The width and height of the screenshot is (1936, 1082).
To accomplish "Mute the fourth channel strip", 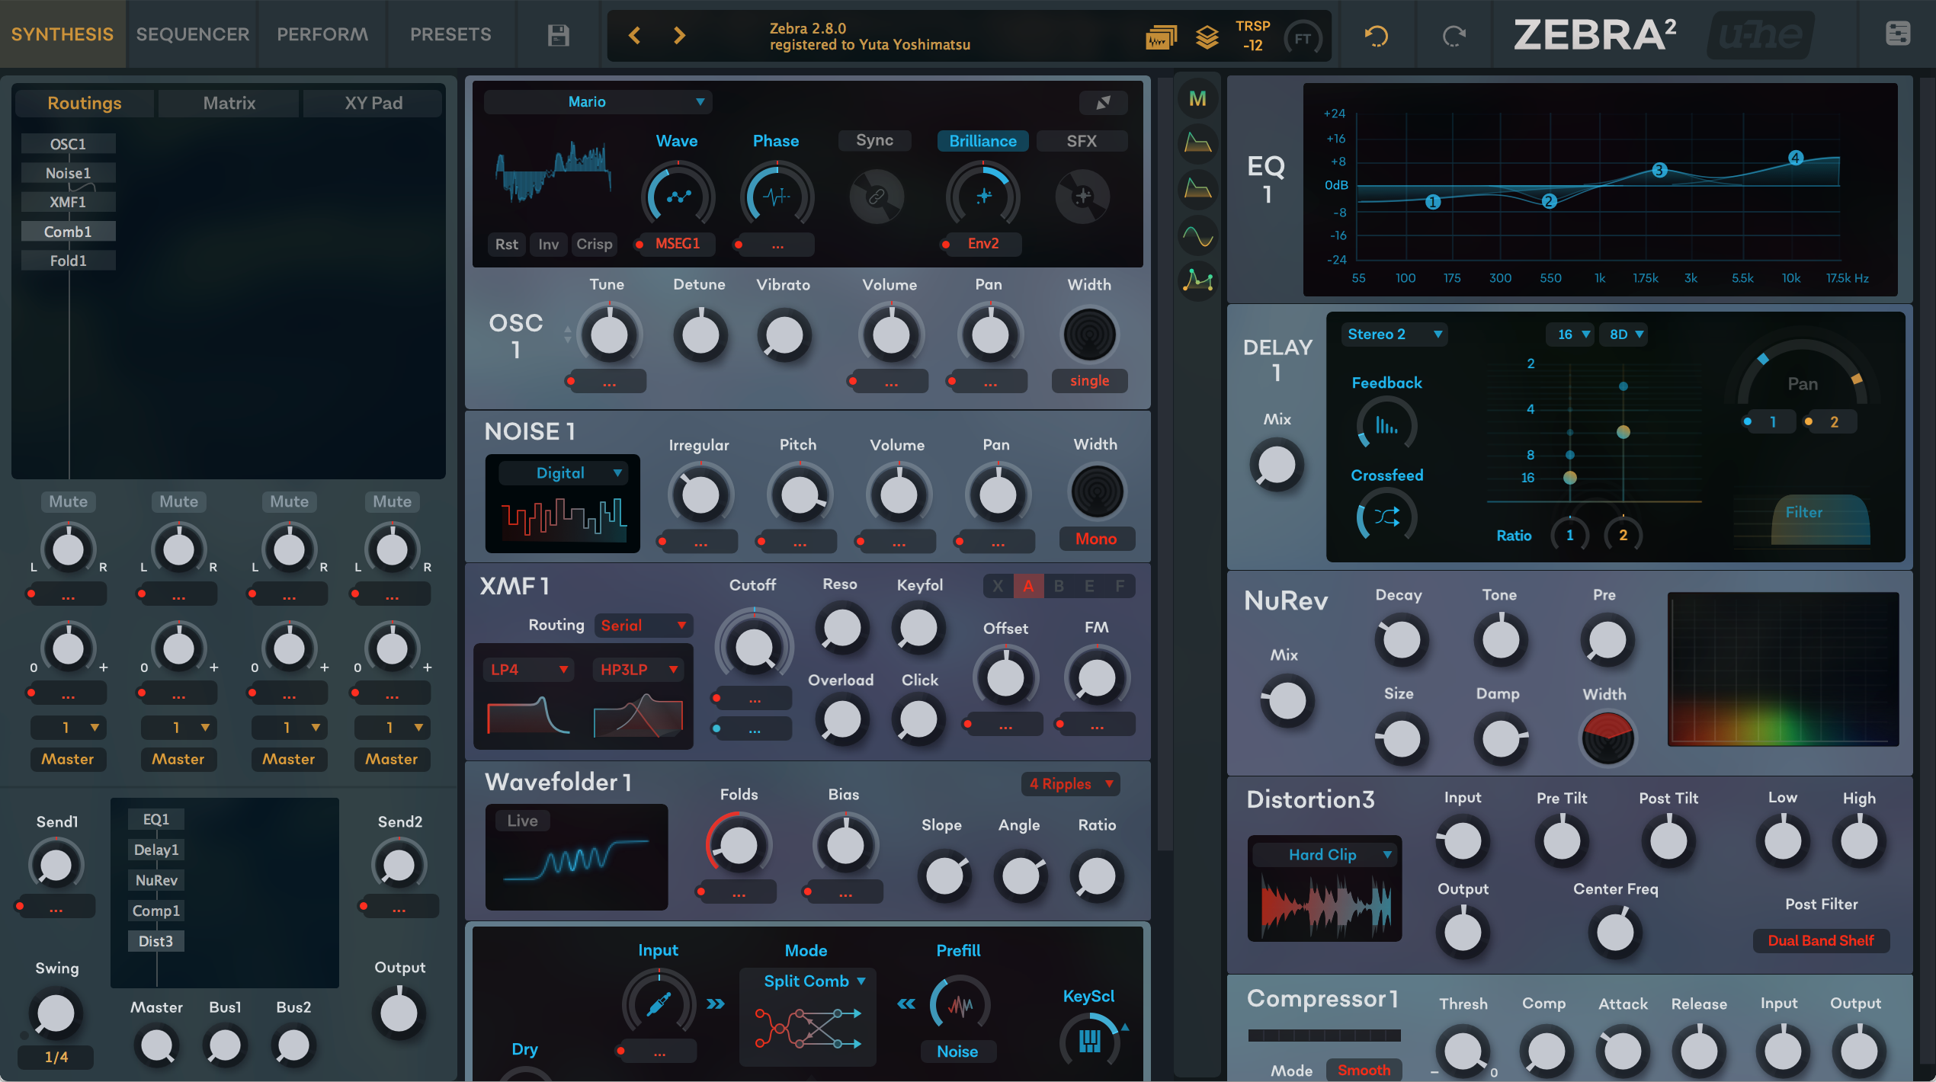I will (393, 501).
